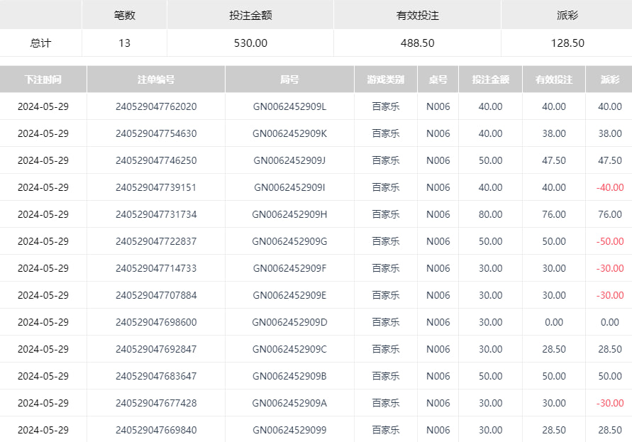Click the 总计 row label
Viewport: 632px width, 442px height.
coord(40,43)
